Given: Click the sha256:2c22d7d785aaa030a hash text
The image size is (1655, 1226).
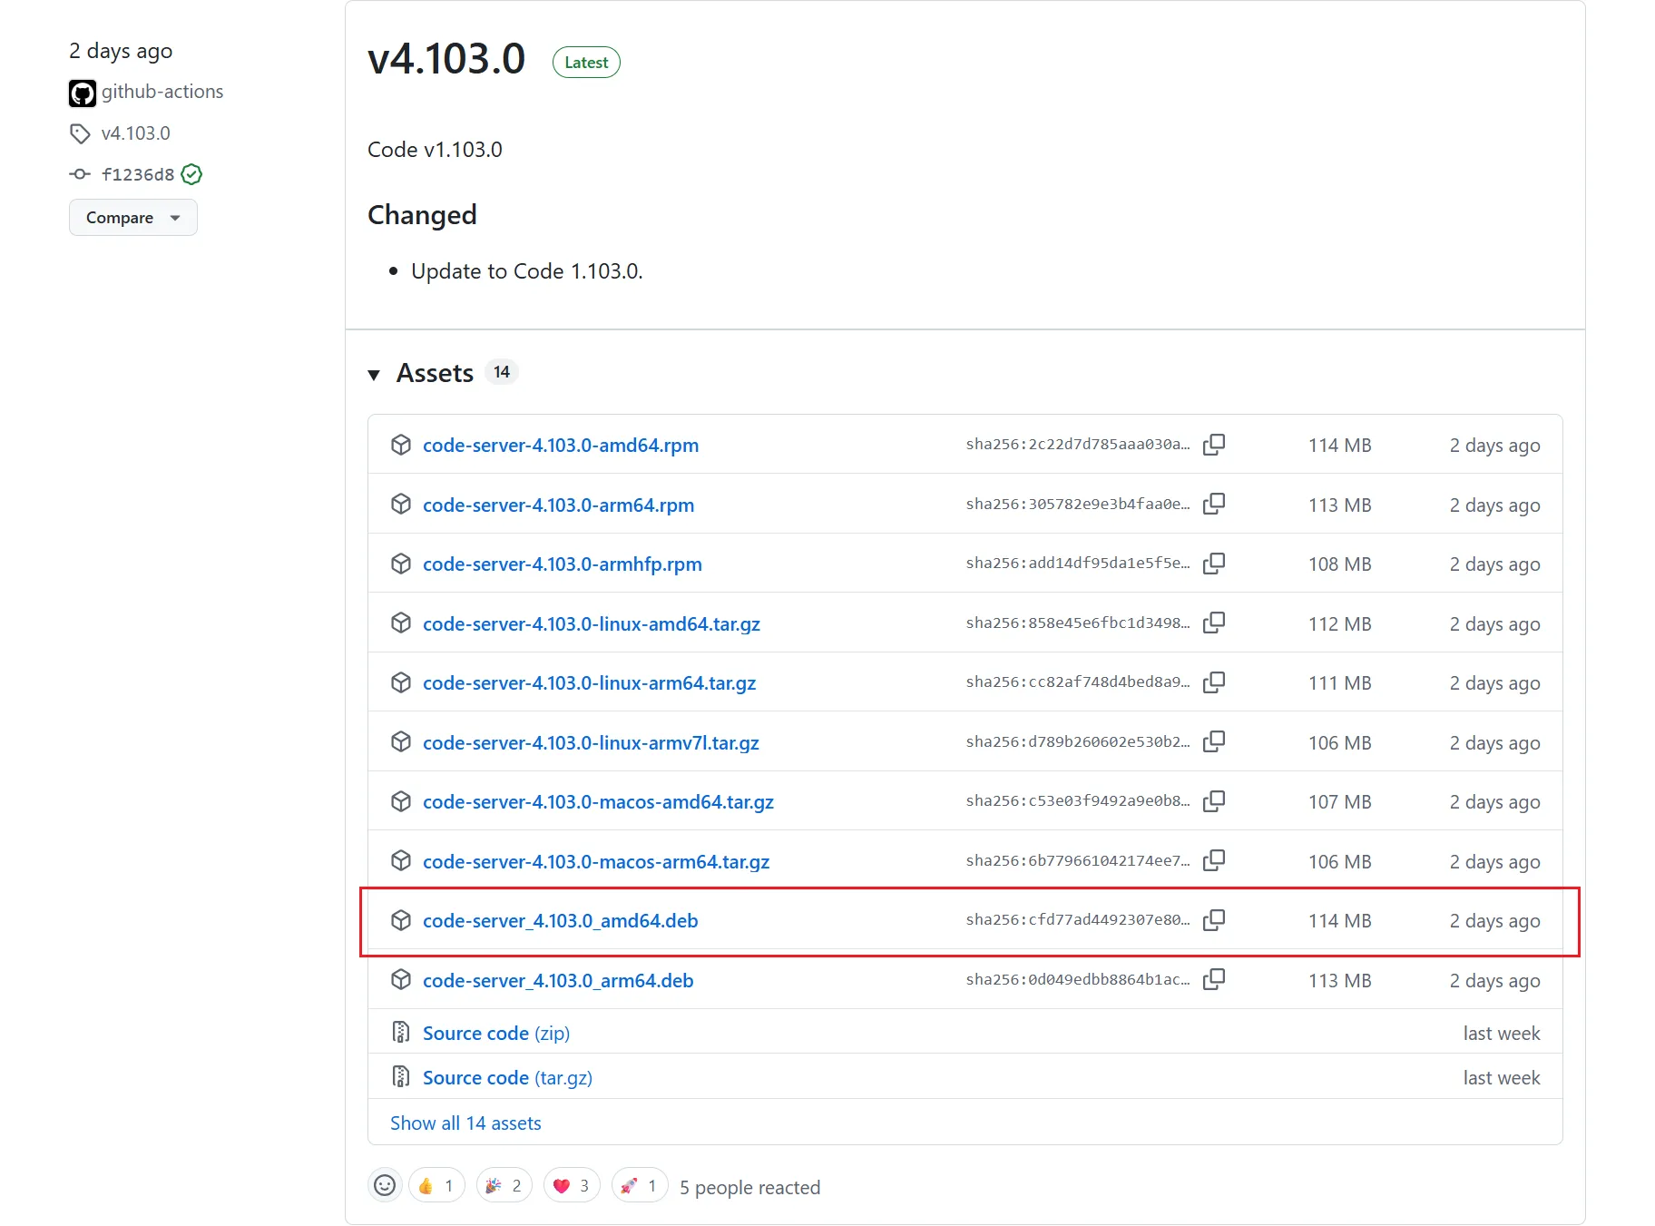Looking at the screenshot, I should pos(1078,444).
